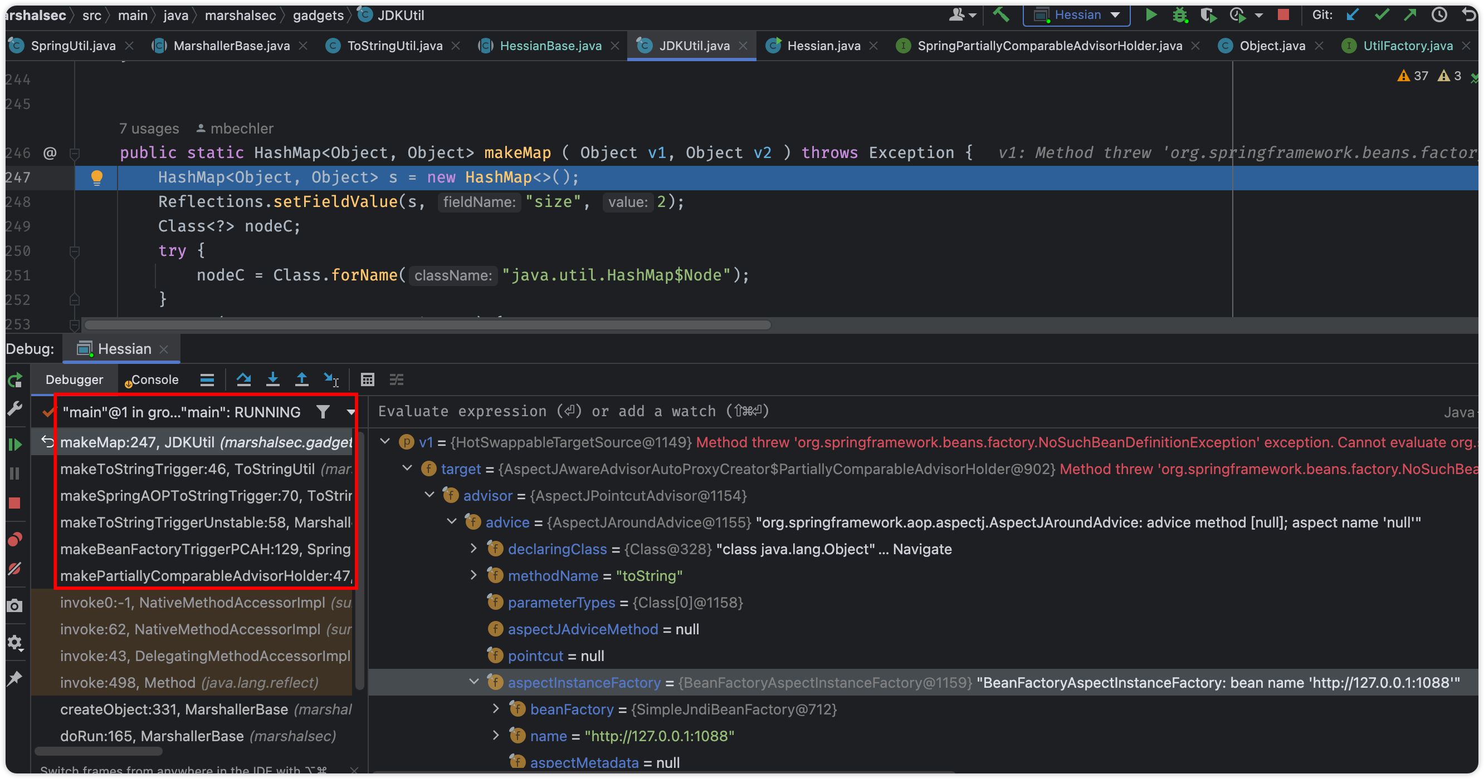Stop debug session red square in sidebar
Image resolution: width=1484 pixels, height=779 pixels.
(15, 503)
